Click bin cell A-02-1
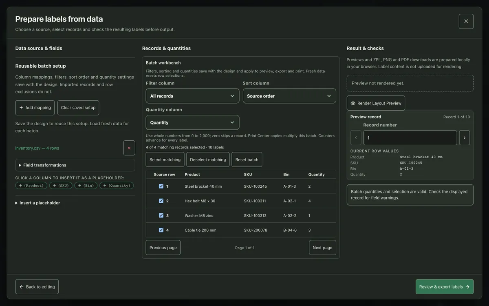 pos(290,201)
